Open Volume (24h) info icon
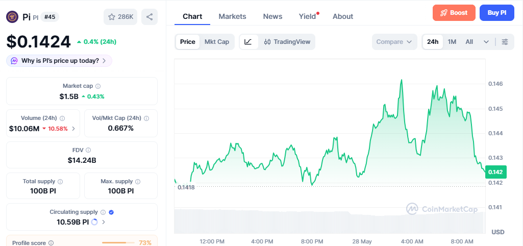The height and width of the screenshot is (246, 523). click(62, 118)
